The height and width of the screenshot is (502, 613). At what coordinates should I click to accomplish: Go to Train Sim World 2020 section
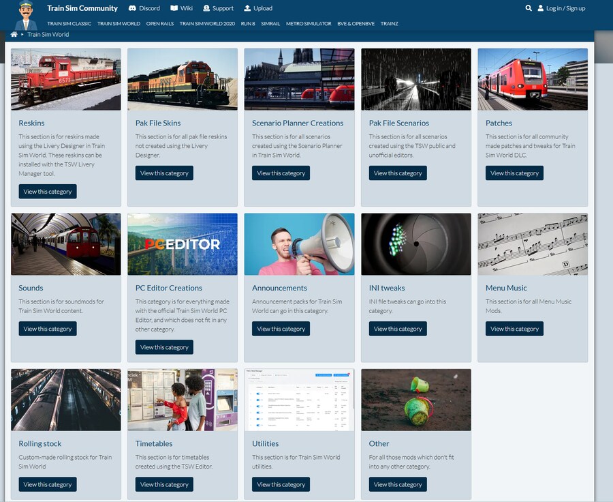coord(207,24)
